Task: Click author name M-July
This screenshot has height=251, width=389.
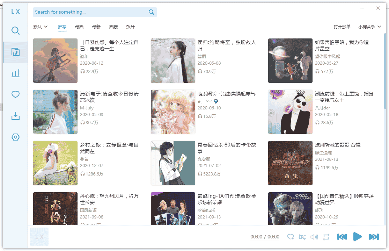Action: point(87,108)
